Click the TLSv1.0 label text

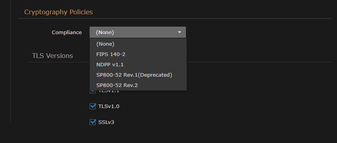(x=109, y=106)
